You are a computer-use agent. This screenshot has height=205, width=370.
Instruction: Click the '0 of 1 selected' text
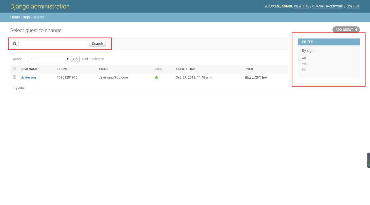coord(93,59)
